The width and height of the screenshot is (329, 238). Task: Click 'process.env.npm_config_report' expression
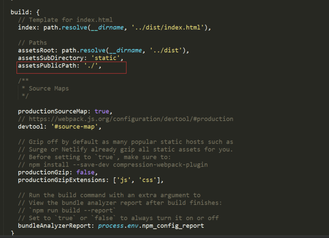point(151,226)
